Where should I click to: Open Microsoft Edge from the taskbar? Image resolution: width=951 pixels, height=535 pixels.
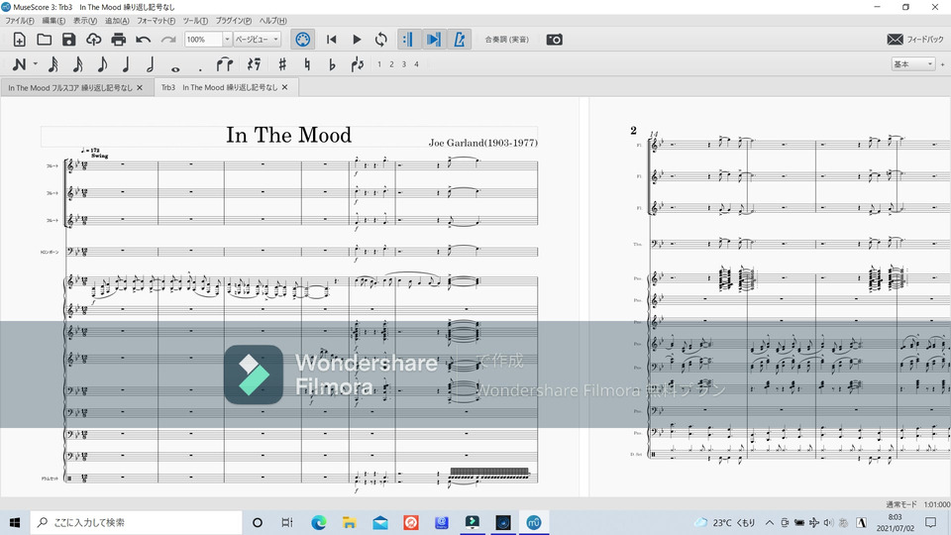point(318,522)
